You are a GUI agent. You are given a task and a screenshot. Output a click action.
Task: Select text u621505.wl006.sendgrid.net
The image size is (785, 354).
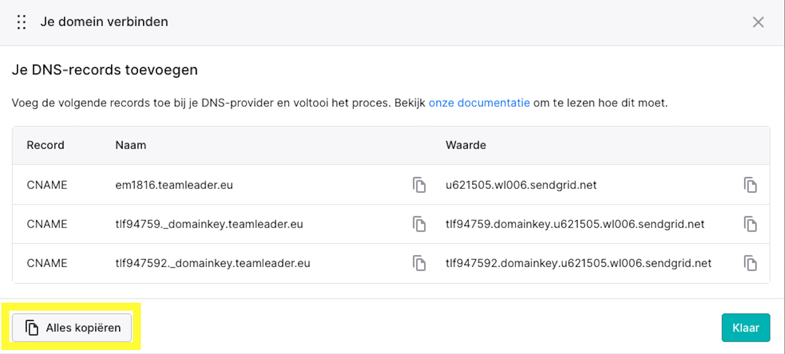(x=521, y=185)
